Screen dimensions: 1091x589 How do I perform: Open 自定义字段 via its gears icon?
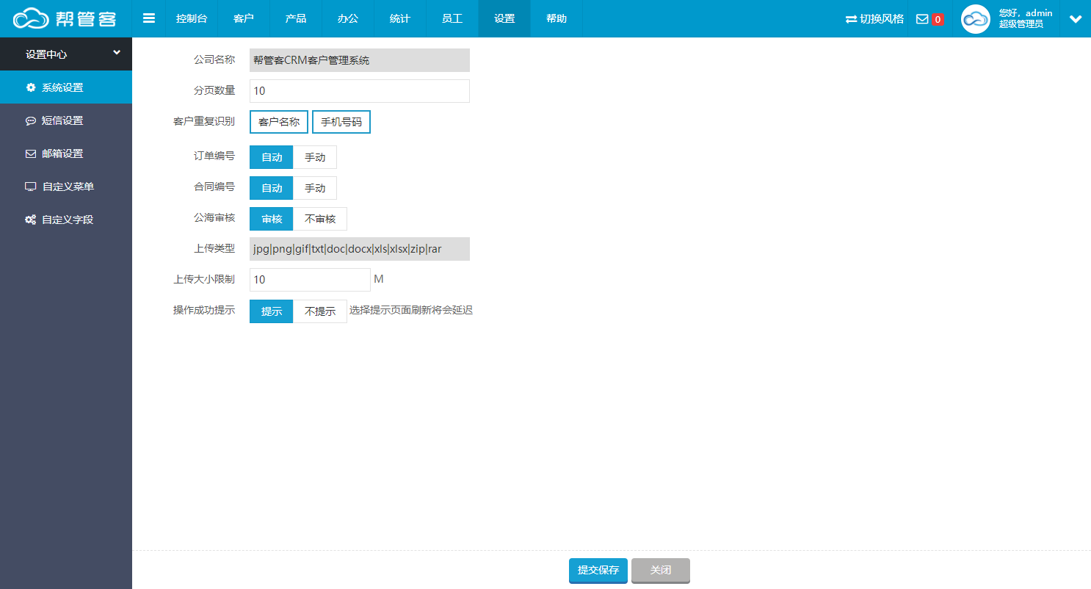coord(31,220)
